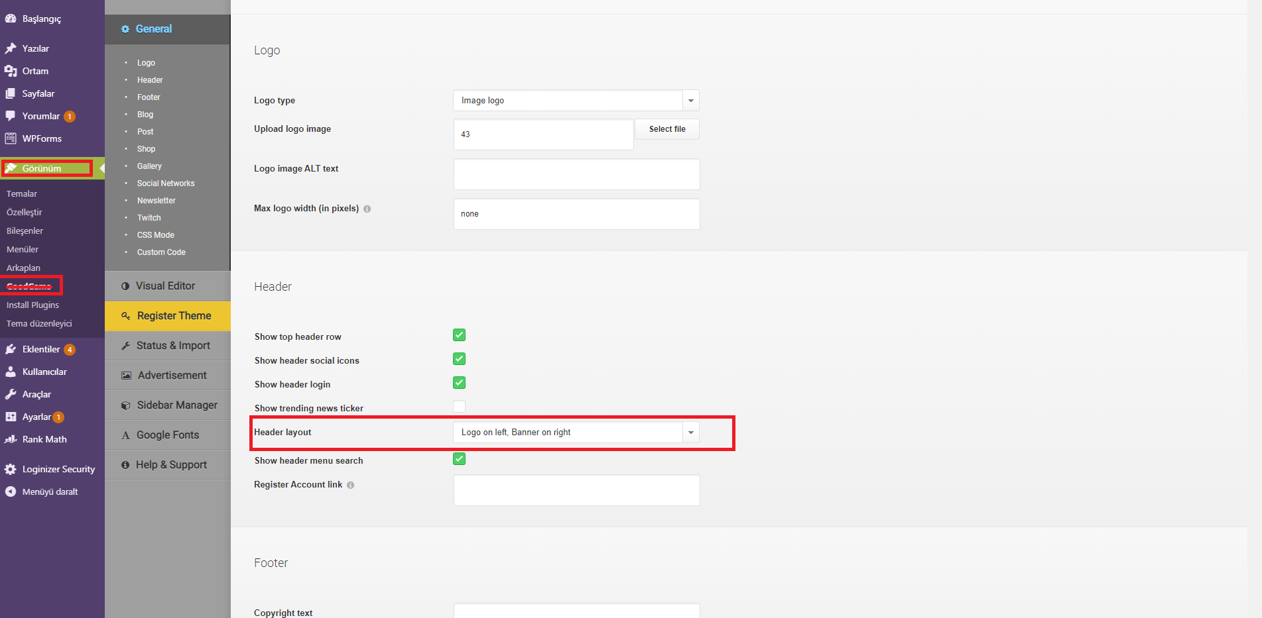
Task: Click the Help & Support info icon
Action: (125, 465)
